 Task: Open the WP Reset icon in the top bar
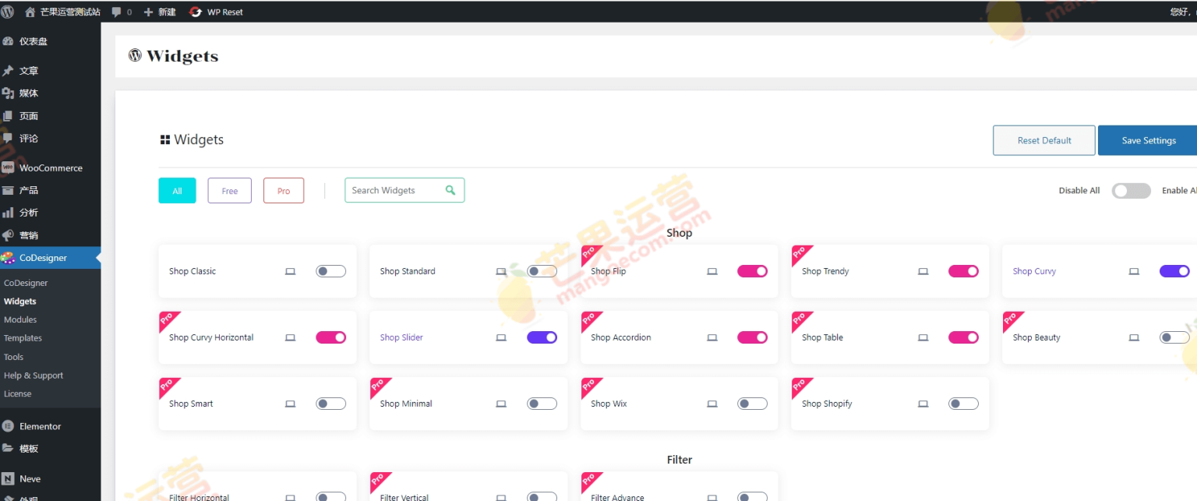[195, 12]
